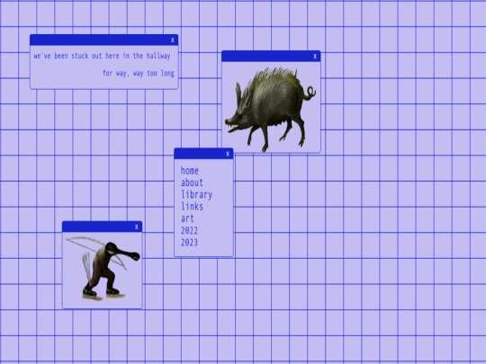Screen dimensions: 486x364
Task: Click the skating creature window's title bar
Action: point(103,226)
